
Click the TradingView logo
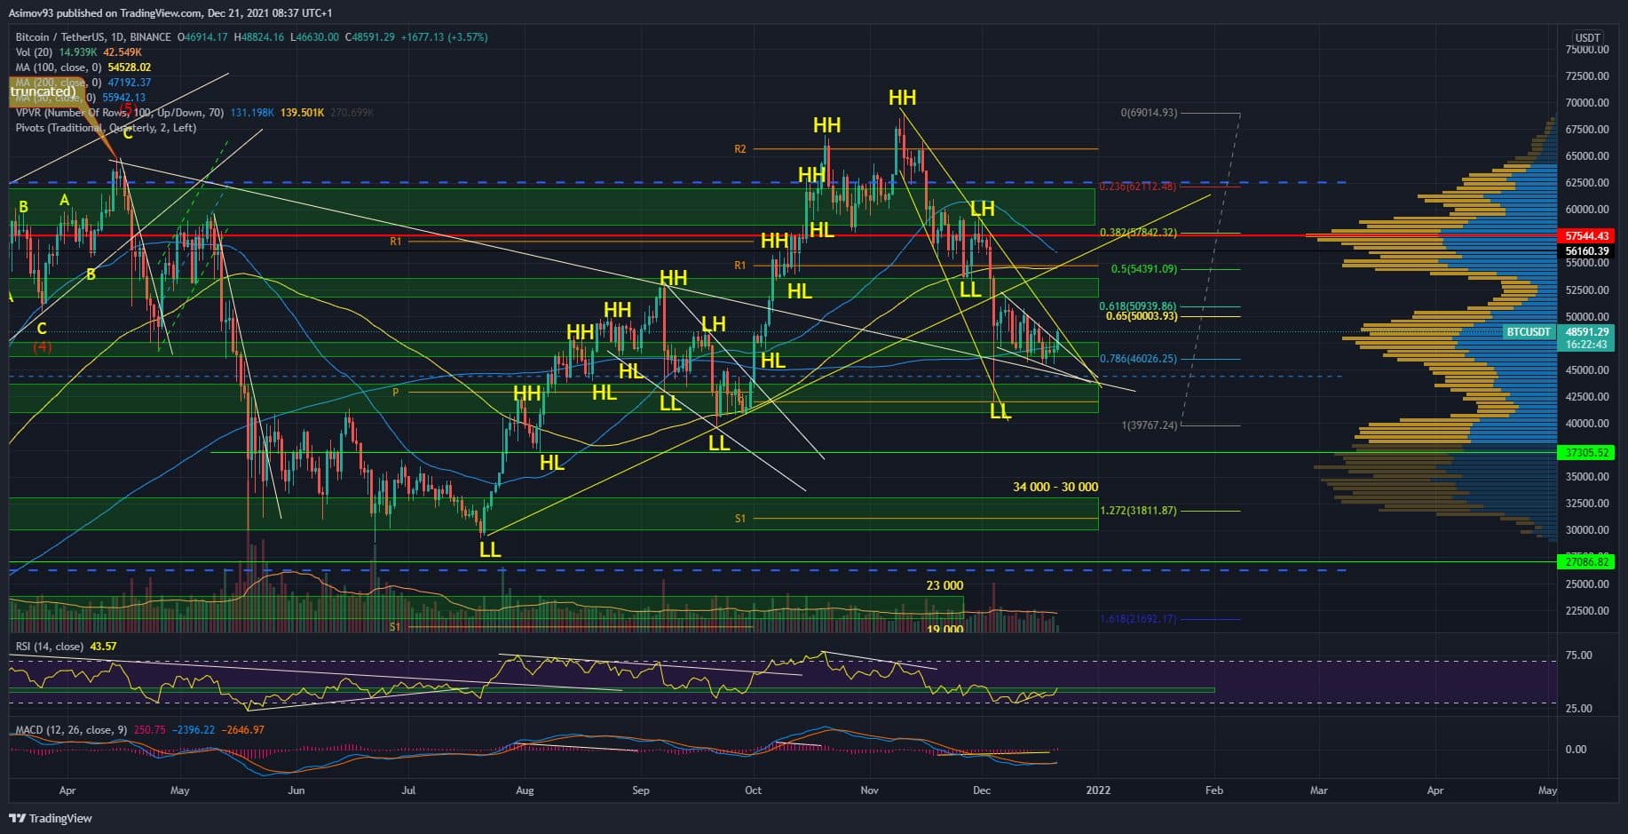click(x=51, y=818)
